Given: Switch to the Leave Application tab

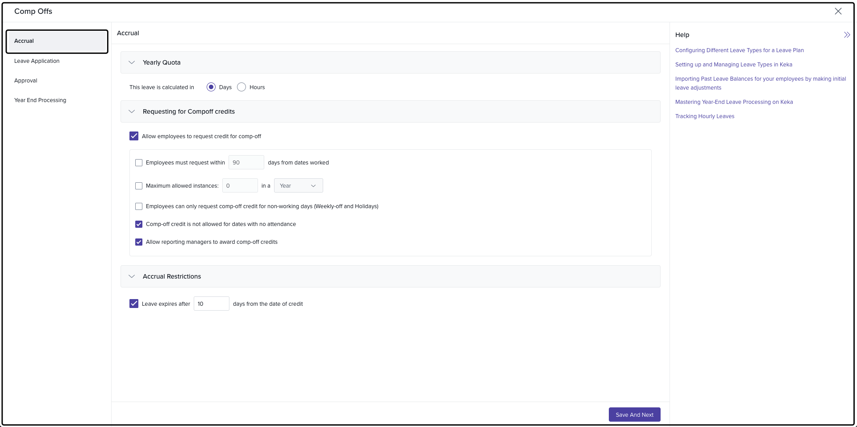Looking at the screenshot, I should [x=37, y=61].
